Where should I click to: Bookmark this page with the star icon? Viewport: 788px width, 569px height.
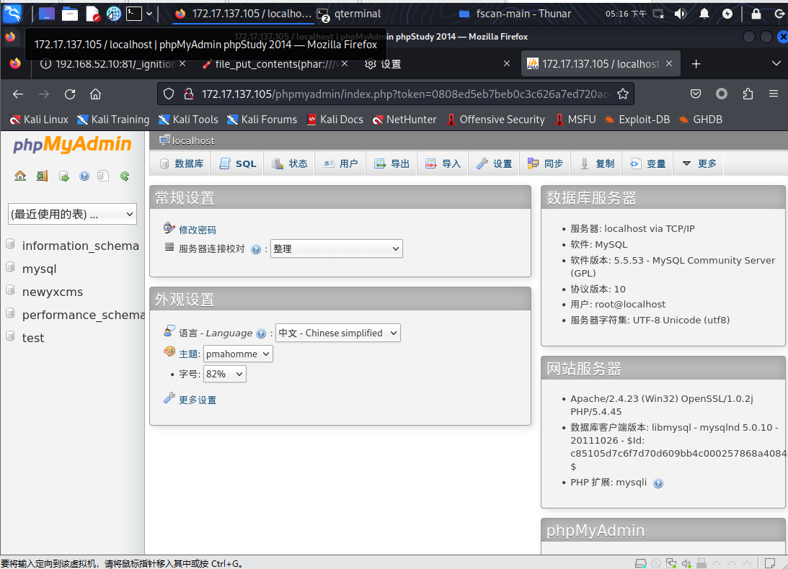pos(623,94)
